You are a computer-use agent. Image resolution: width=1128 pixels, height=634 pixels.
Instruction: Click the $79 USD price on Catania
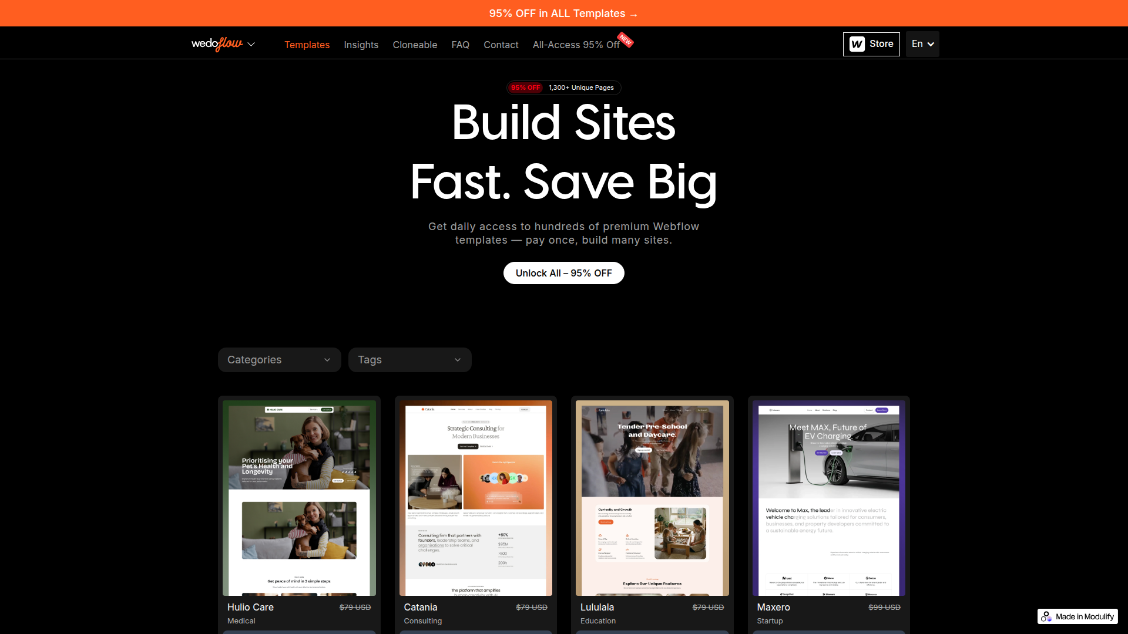click(x=532, y=607)
